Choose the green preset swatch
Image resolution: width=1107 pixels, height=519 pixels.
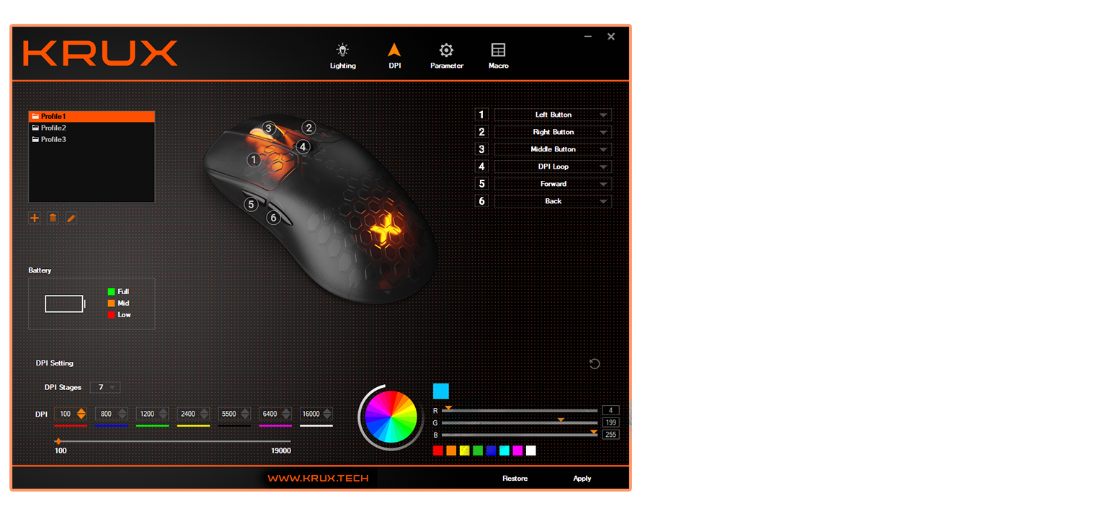coord(478,451)
